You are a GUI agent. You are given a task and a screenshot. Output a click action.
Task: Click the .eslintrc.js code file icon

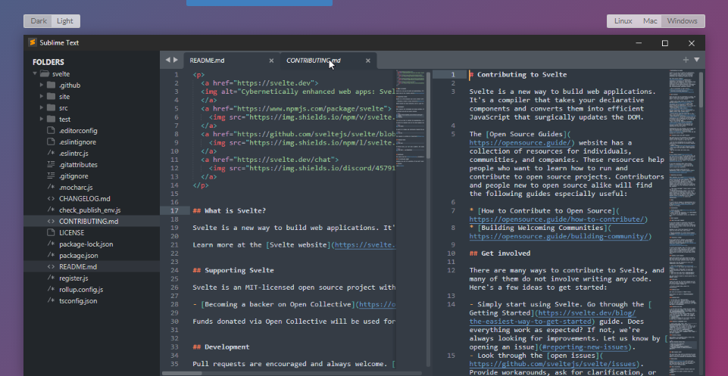point(51,154)
